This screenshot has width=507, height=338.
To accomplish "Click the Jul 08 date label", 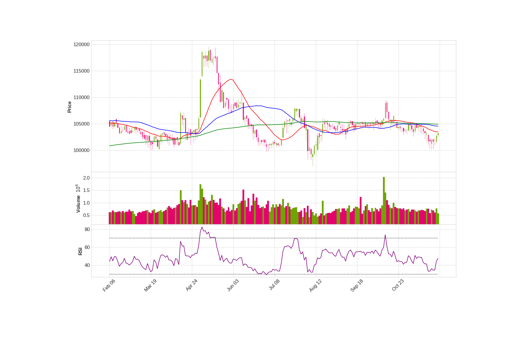I will (274, 285).
